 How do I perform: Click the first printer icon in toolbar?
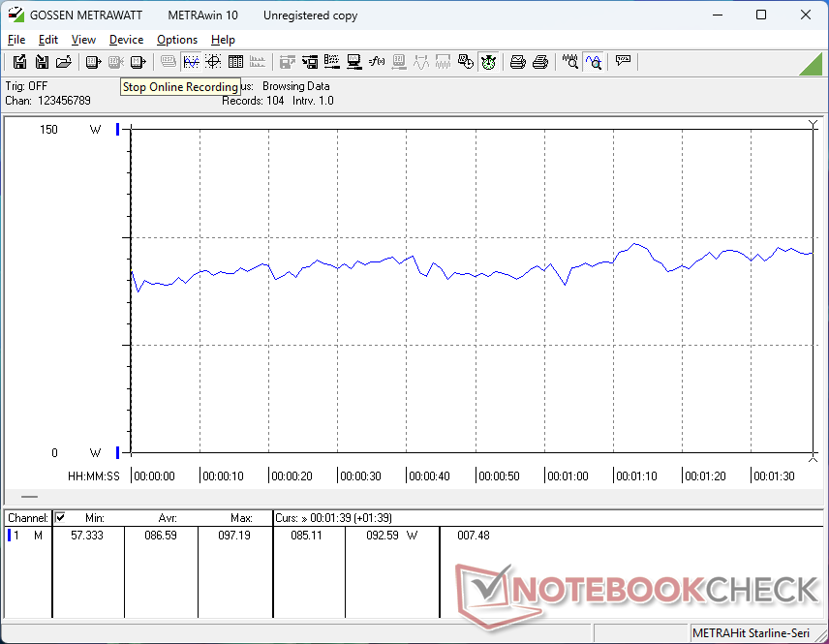pos(518,62)
